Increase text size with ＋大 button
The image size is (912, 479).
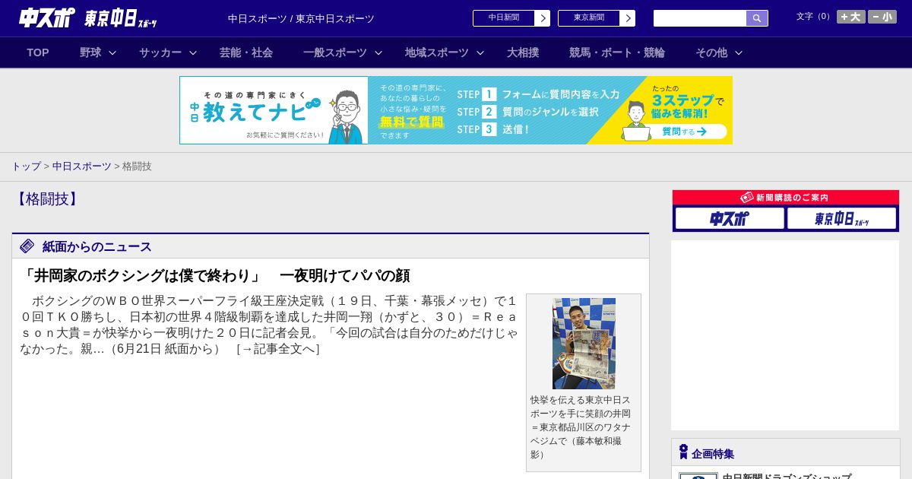click(x=851, y=17)
